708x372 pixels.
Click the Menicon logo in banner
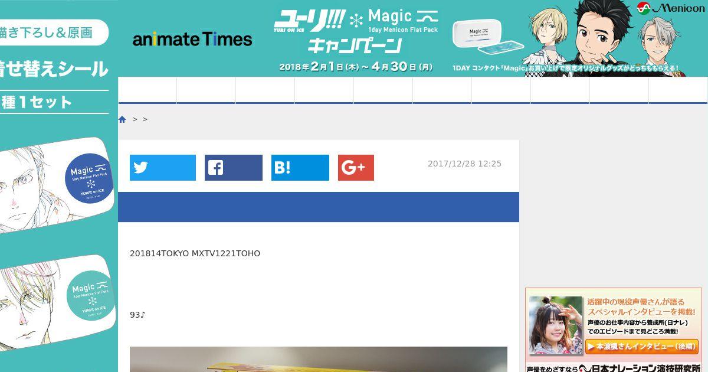[670, 8]
